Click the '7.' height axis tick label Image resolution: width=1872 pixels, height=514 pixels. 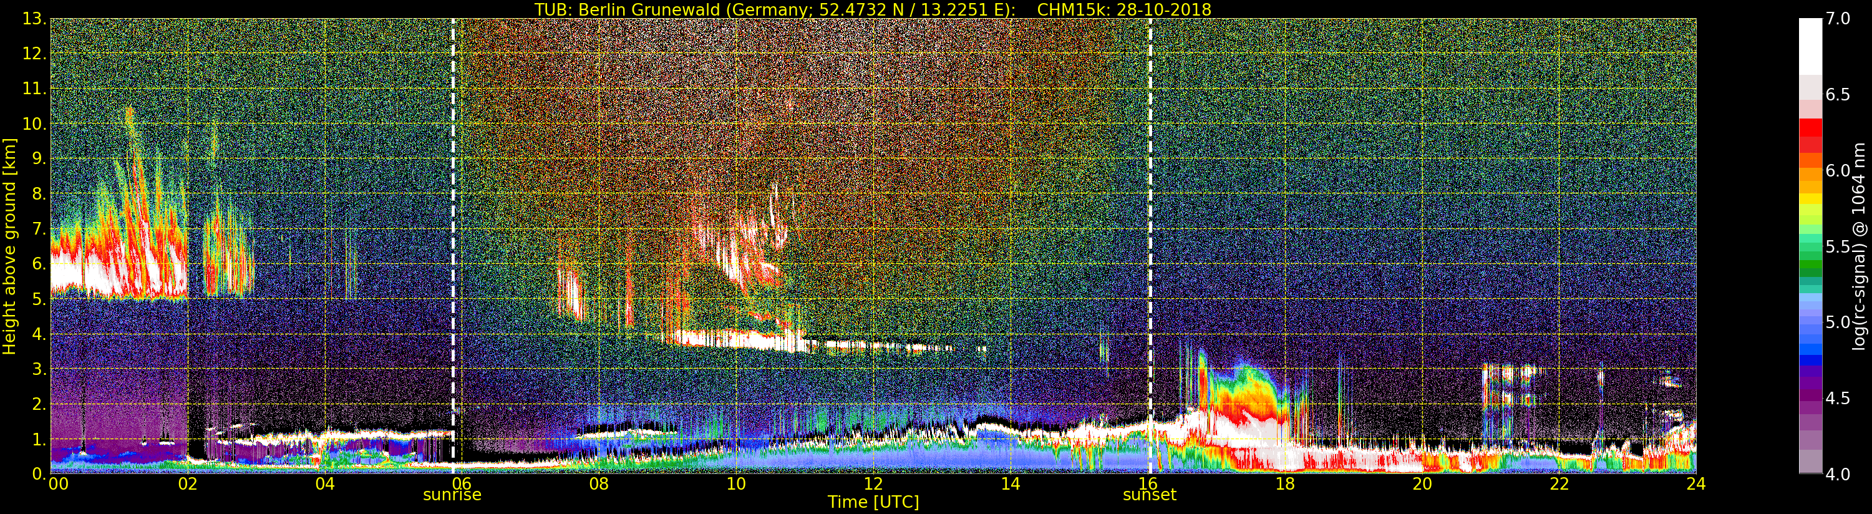point(39,229)
